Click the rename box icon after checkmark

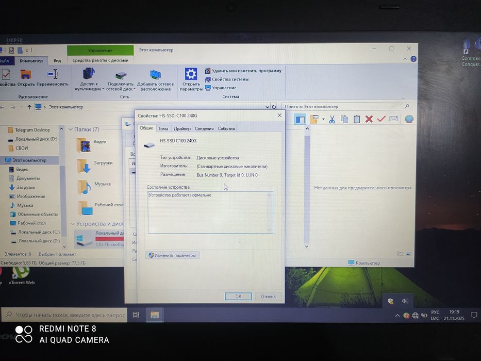393,119
